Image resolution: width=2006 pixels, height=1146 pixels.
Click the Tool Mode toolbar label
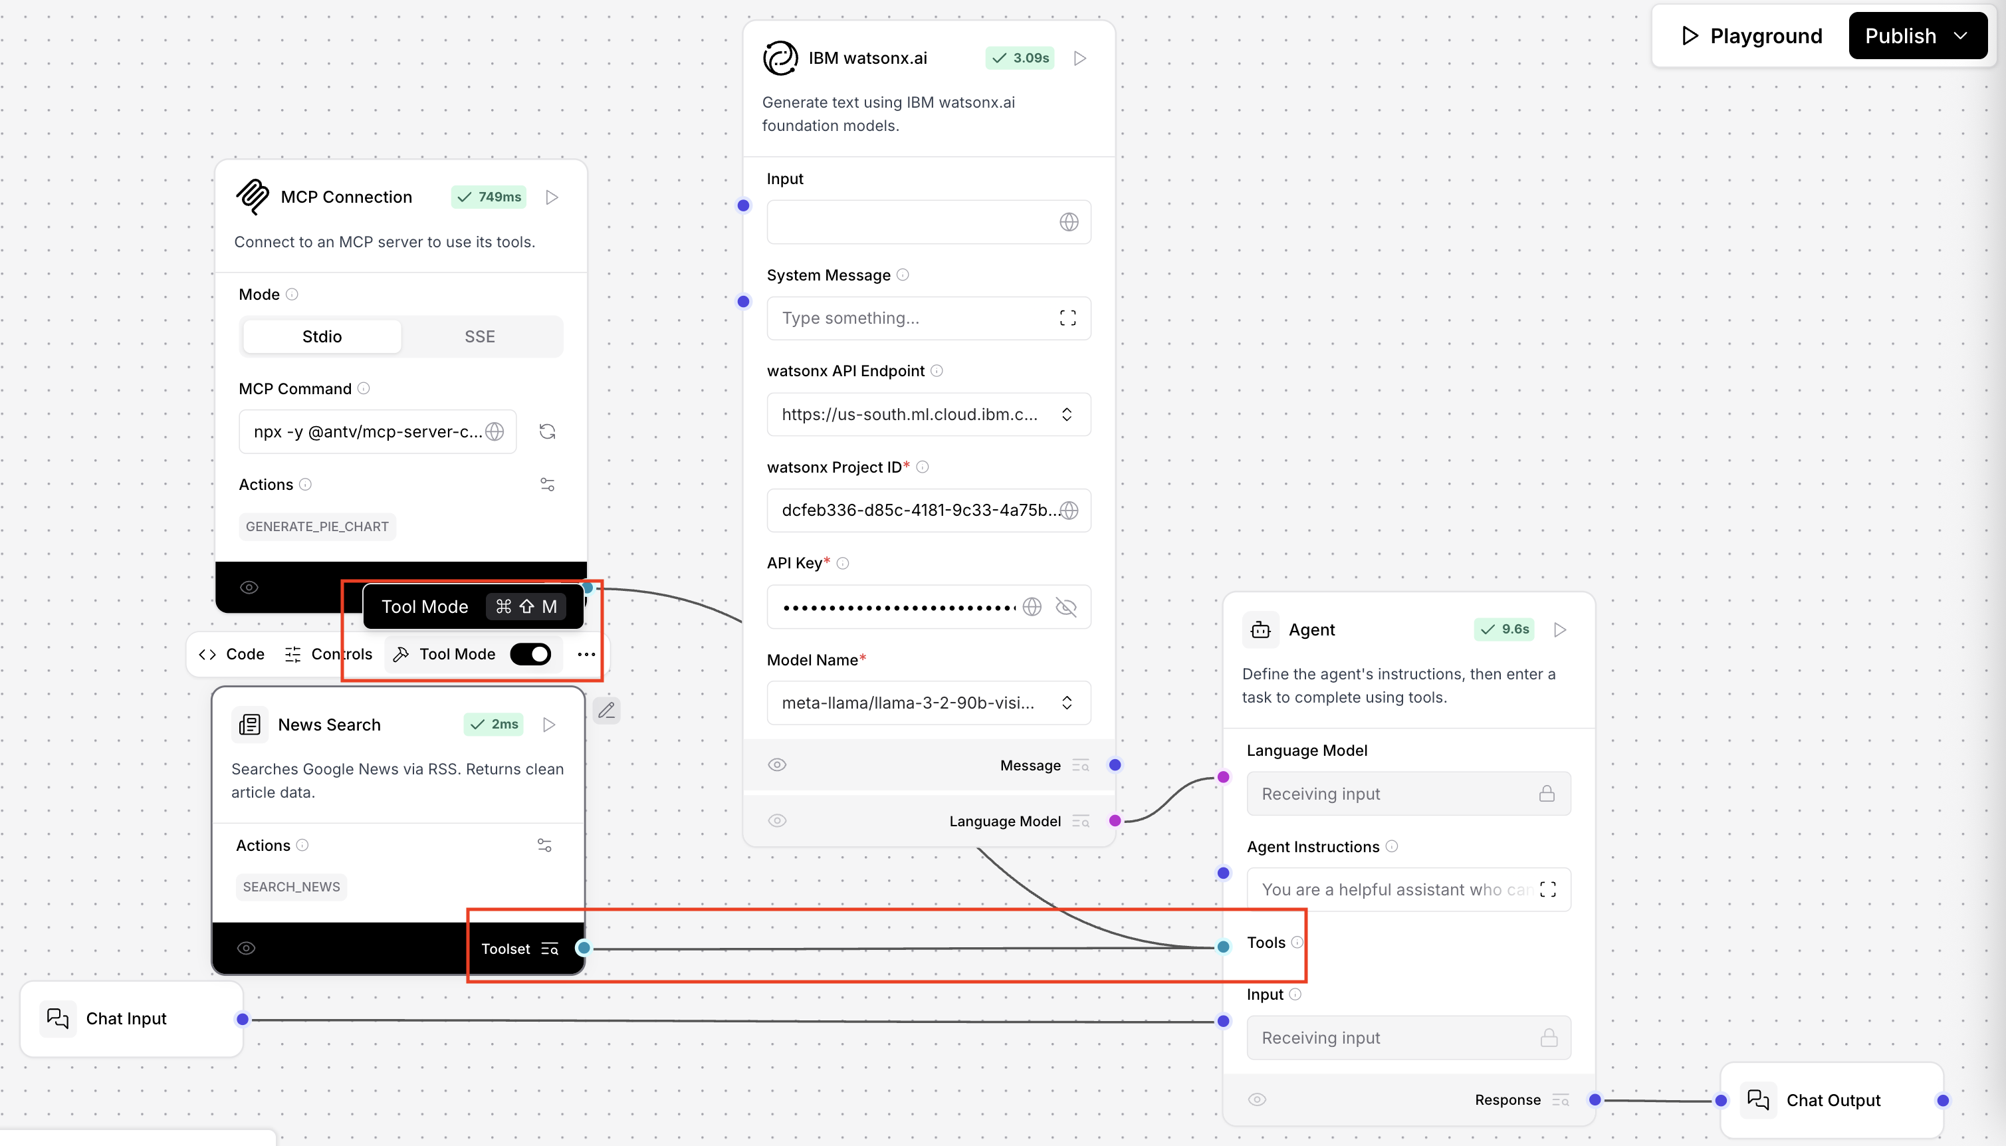pyautogui.click(x=457, y=654)
